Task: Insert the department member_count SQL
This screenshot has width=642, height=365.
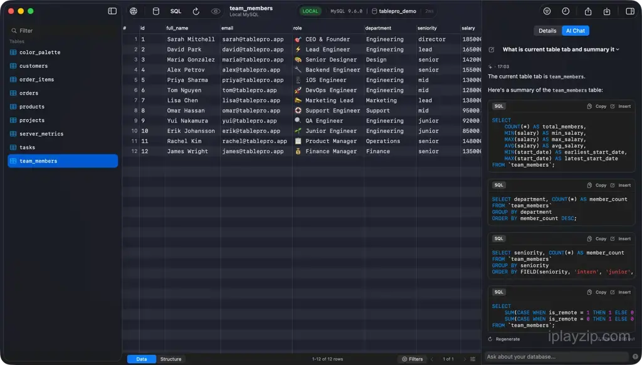Action: point(621,185)
